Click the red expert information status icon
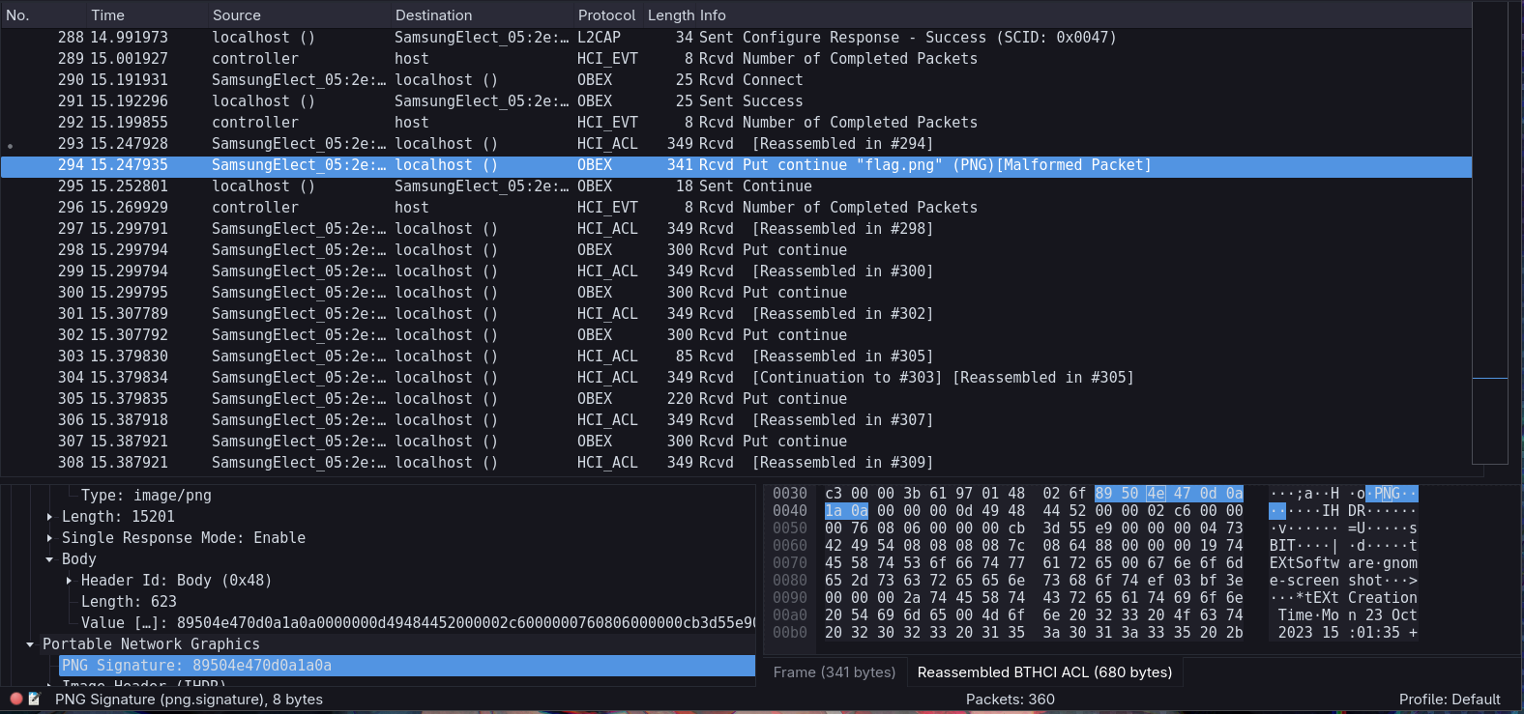Image resolution: width=1524 pixels, height=714 pixels. [x=15, y=699]
